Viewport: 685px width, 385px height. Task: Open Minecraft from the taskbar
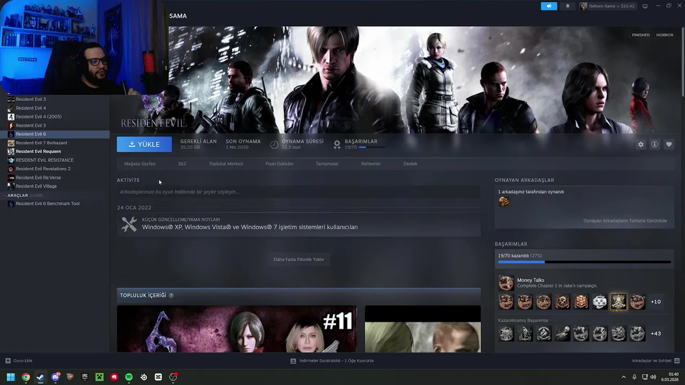point(100,377)
